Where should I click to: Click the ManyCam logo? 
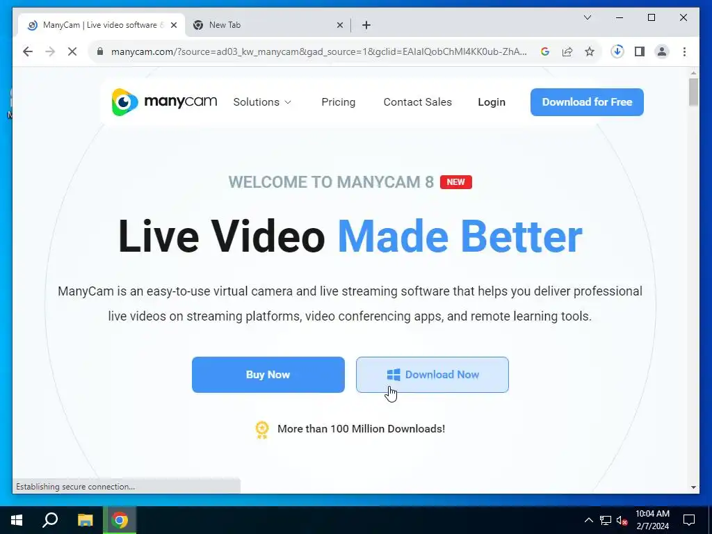(x=164, y=102)
